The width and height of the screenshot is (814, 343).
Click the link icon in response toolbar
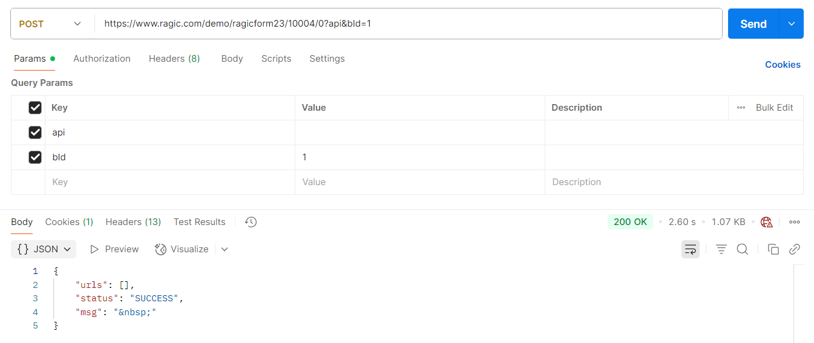pos(795,249)
